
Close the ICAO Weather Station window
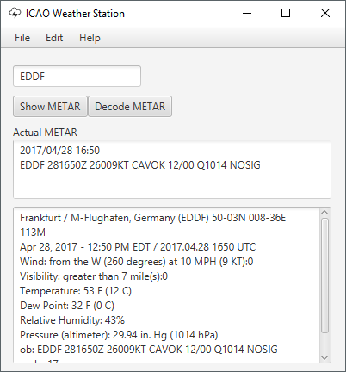tap(325, 13)
